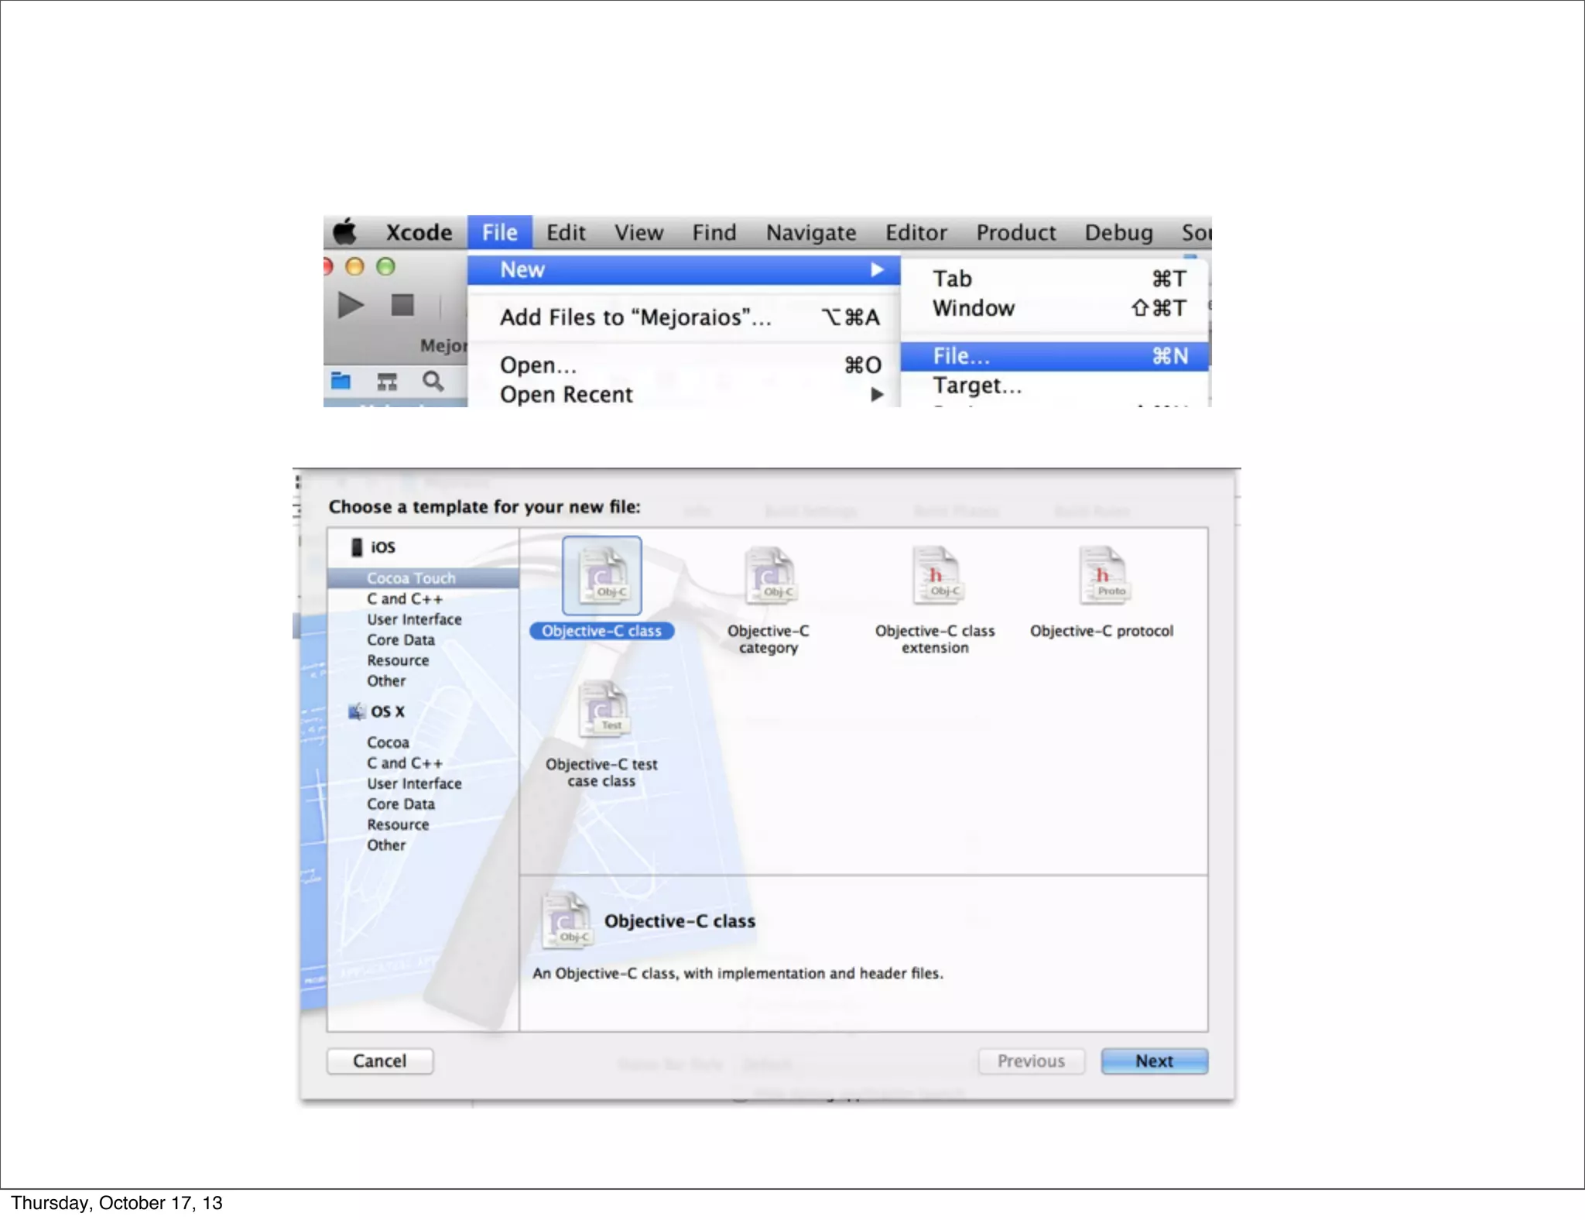Viewport: 1585px width, 1220px height.
Task: Click the Cancel button
Action: [379, 1061]
